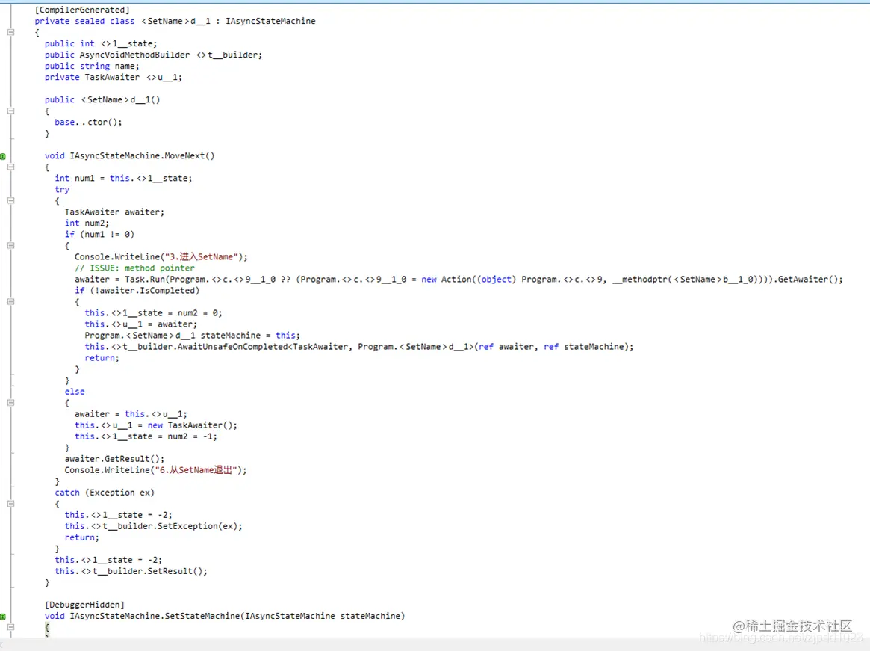The image size is (870, 651).
Task: Collapse the <SetName>d__1() constructor body
Action: (10, 111)
